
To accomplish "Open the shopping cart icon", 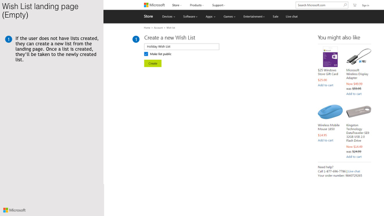I will (355, 5).
